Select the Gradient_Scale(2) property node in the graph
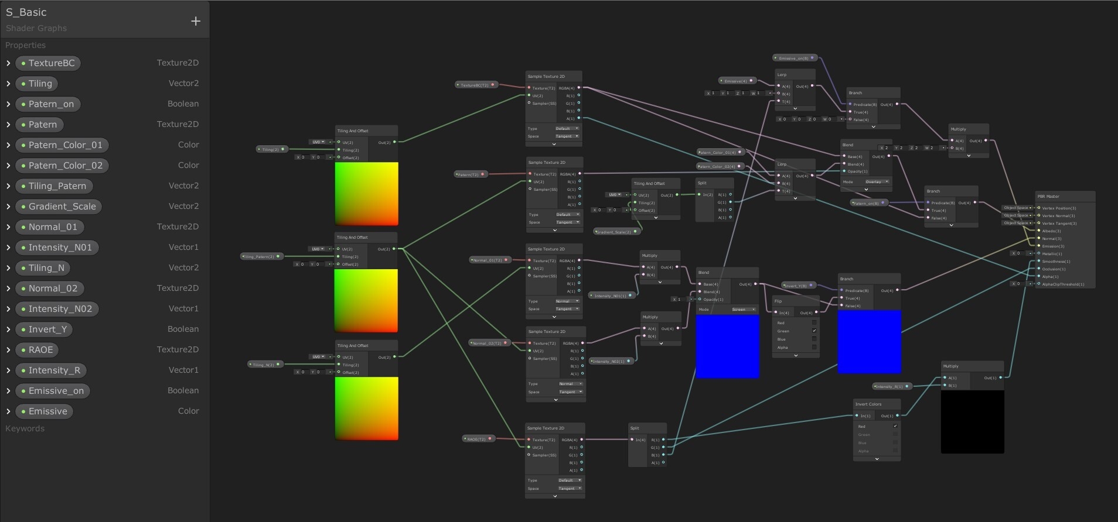This screenshot has width=1118, height=522. pyautogui.click(x=616, y=232)
